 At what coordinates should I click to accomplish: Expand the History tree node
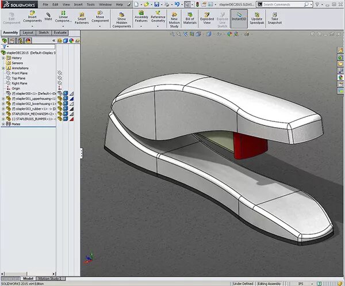[3, 58]
